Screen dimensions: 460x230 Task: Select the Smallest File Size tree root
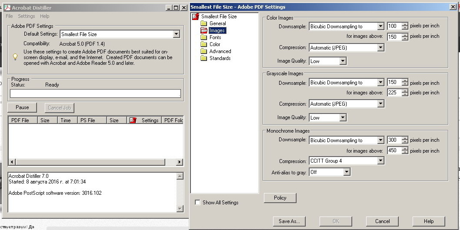(219, 17)
